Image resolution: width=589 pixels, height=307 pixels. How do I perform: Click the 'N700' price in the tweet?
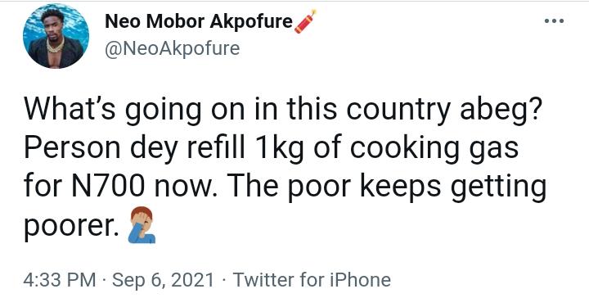(107, 187)
